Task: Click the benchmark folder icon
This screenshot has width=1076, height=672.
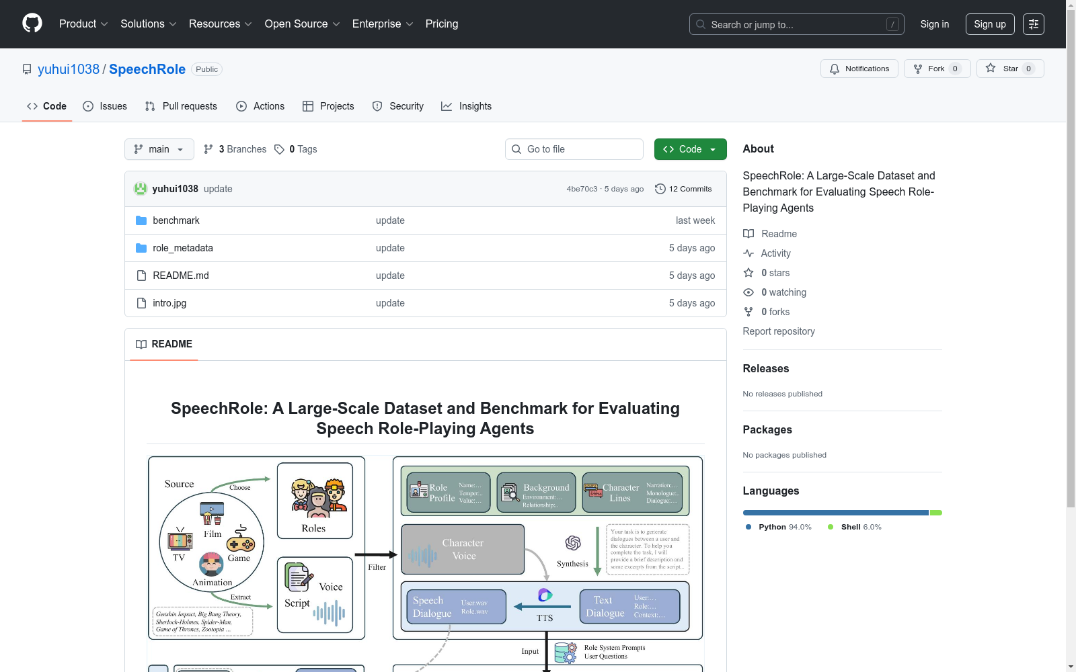Action: coord(141,220)
